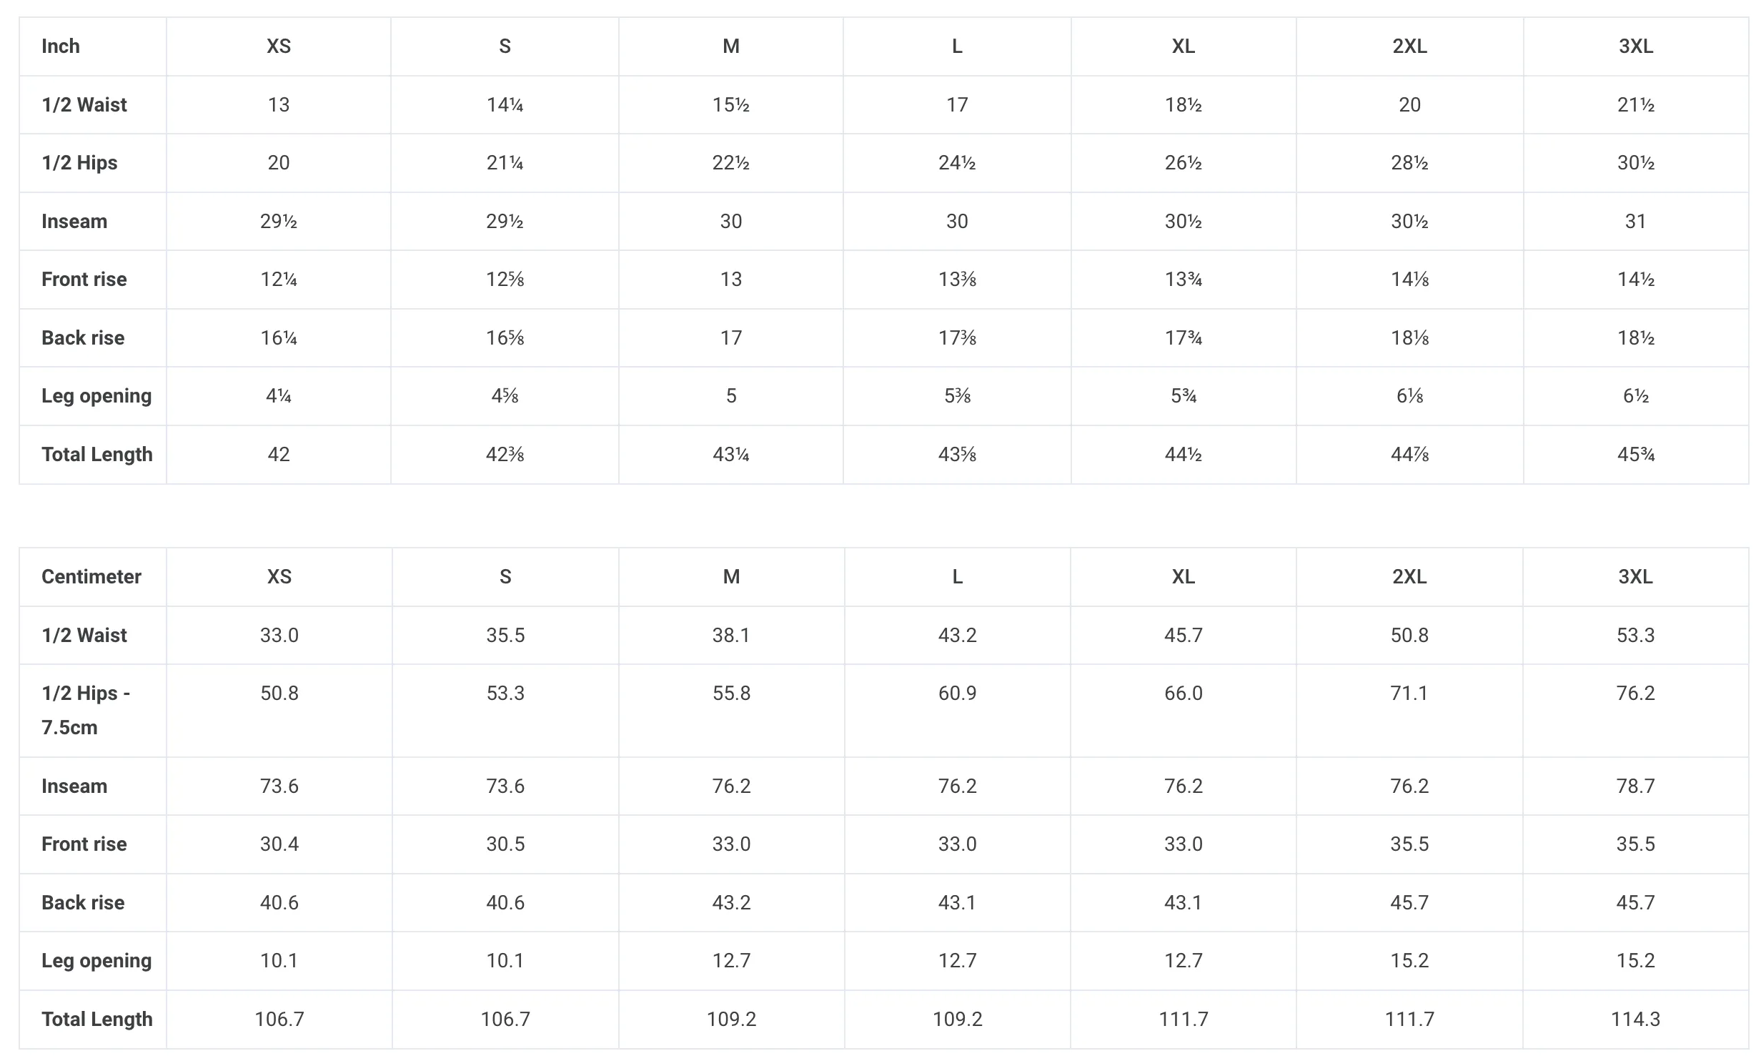
Task: Click 1/2 Hips value 60.9 for L
Action: (x=957, y=694)
